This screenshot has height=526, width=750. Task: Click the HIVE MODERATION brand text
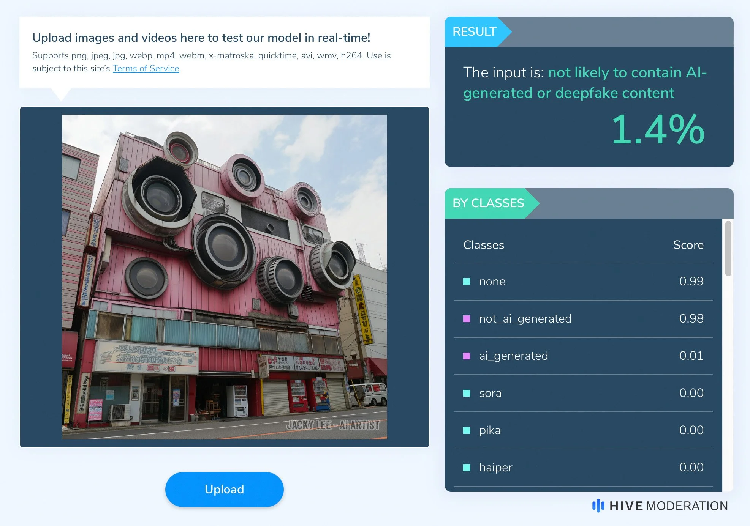[668, 506]
